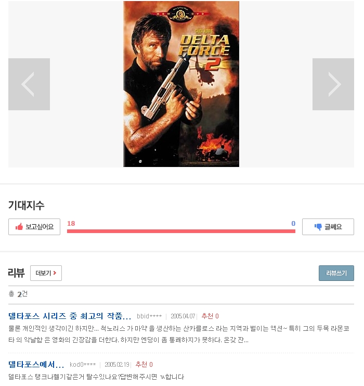This screenshot has height=386, width=364.
Task: Click the 보고싶어요 button
Action: coord(34,227)
